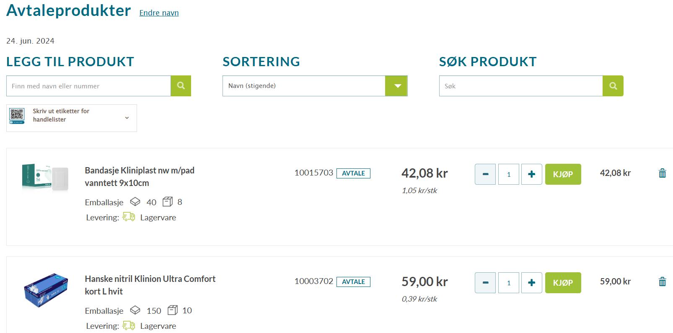Screen dimensions: 673x333
Task: Decrease quantity for Bandasje Kliniplast
Action: coord(485,174)
